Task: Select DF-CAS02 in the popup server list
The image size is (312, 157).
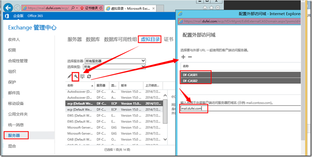Action: (x=240, y=81)
